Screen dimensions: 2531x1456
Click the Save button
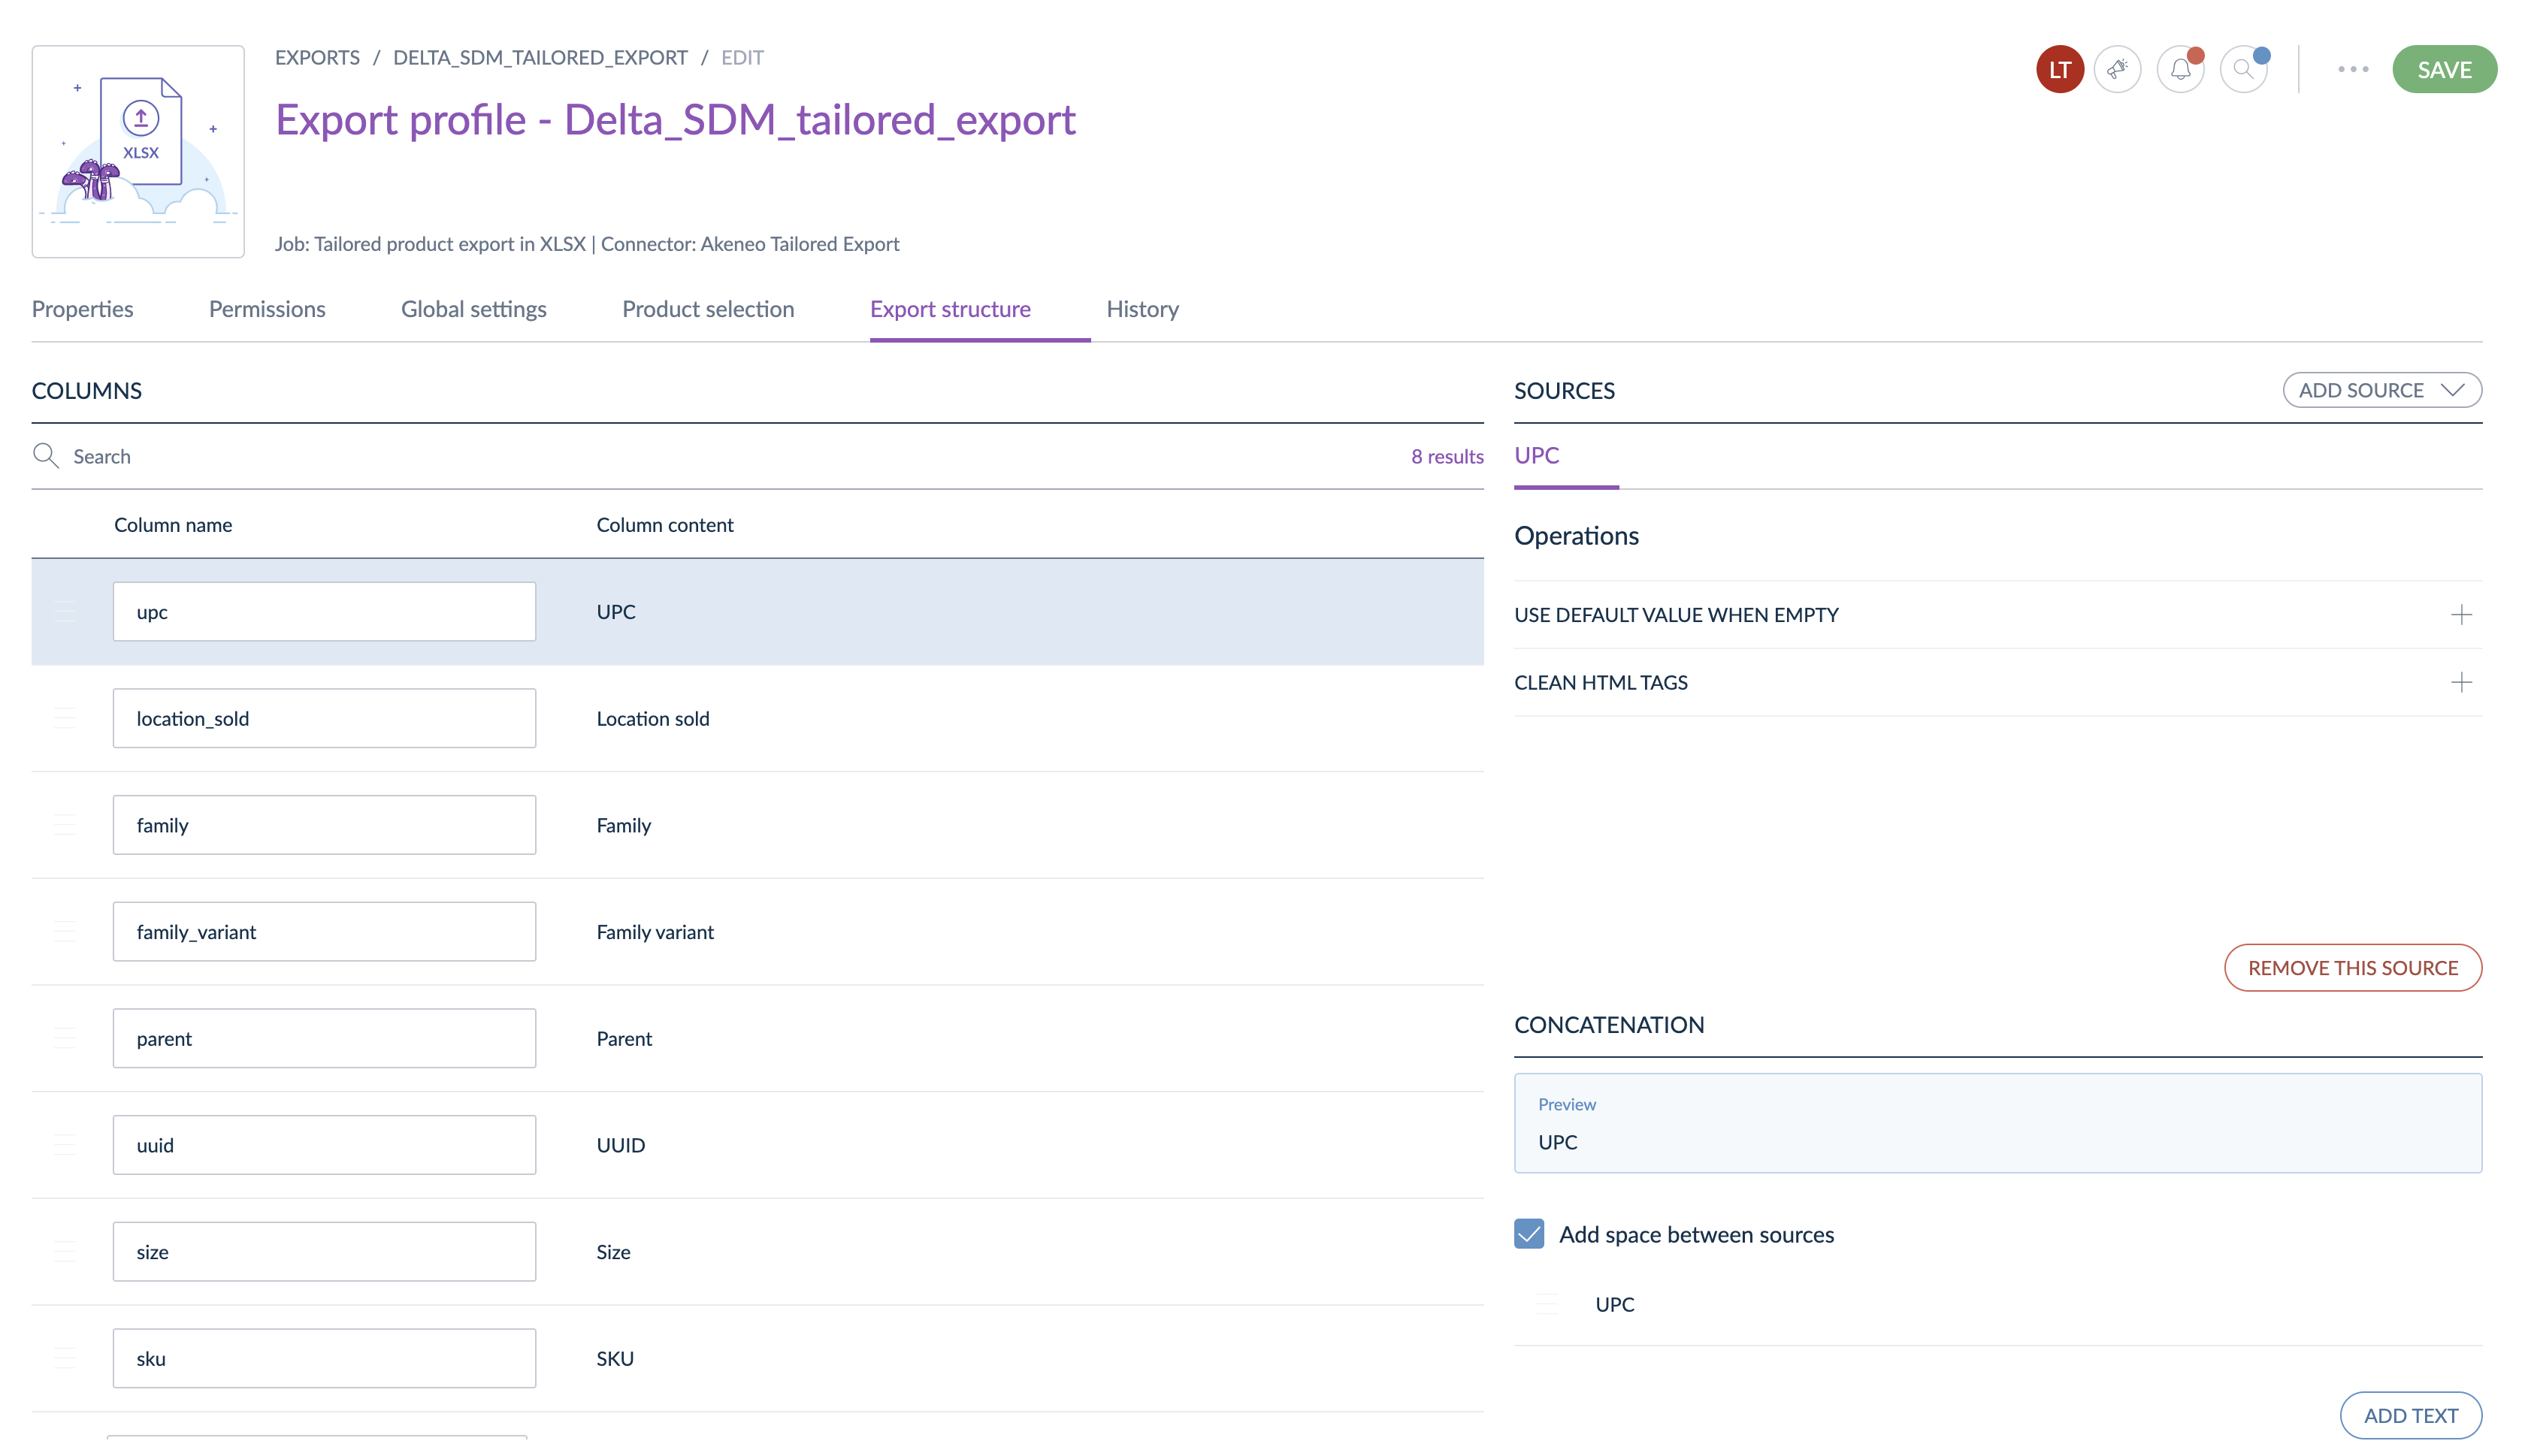[2444, 69]
